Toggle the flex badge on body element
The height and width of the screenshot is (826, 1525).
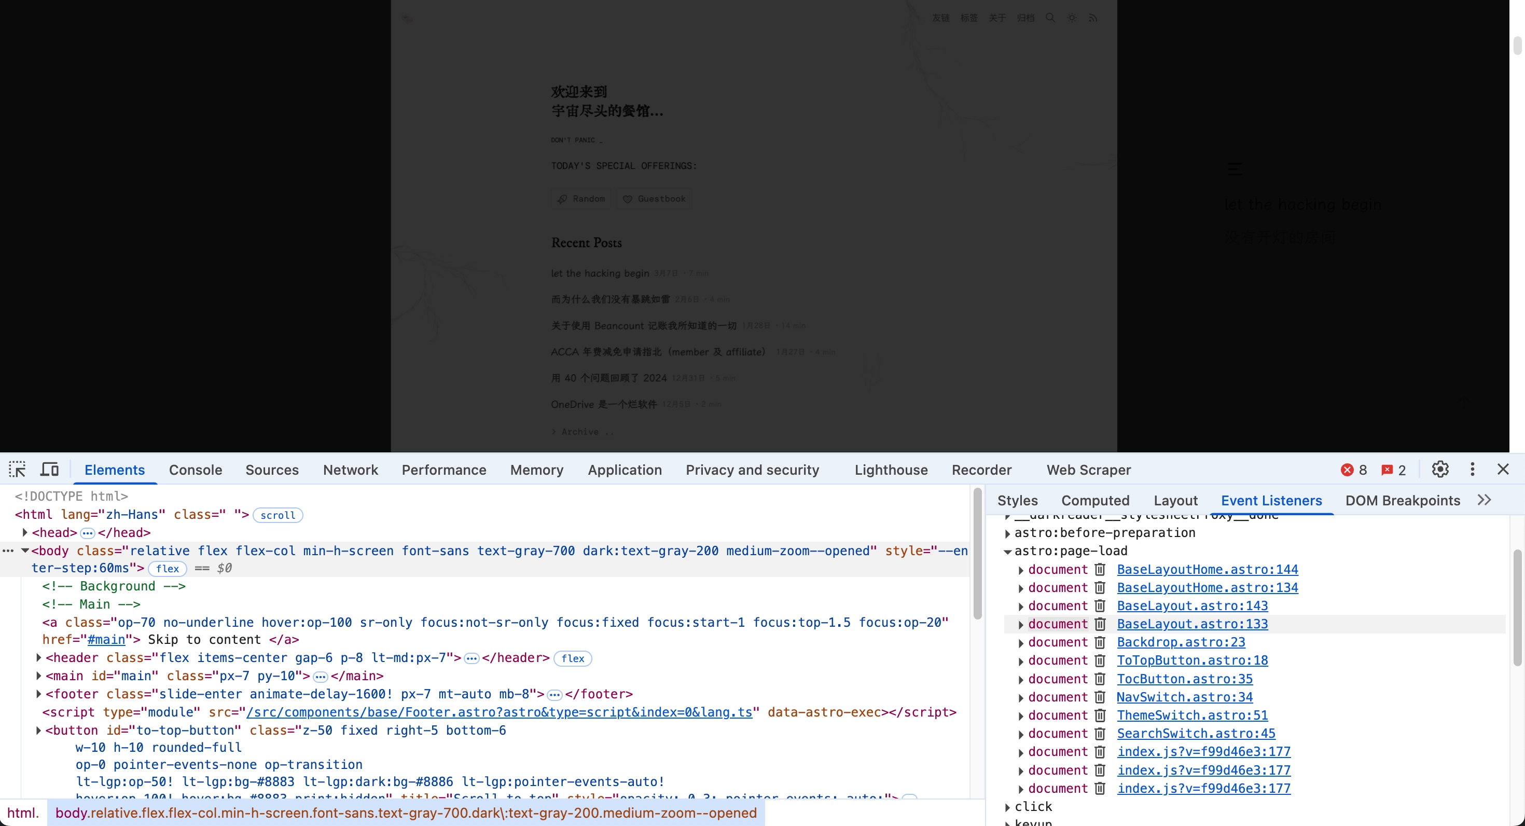pyautogui.click(x=168, y=569)
